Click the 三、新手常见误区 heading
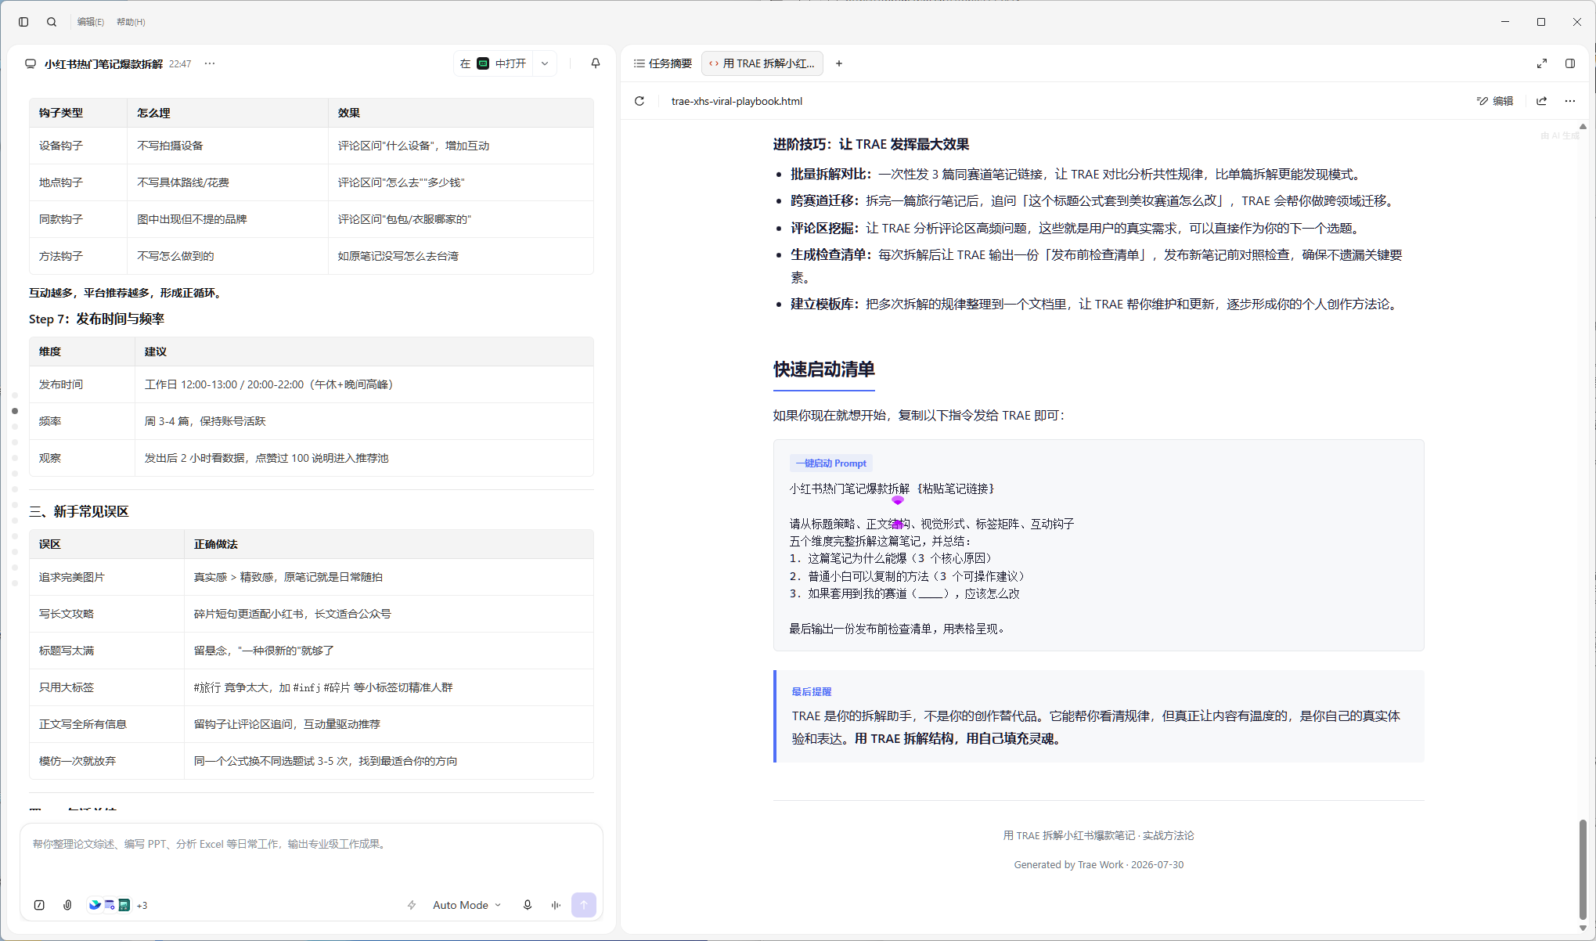The width and height of the screenshot is (1596, 941). (x=78, y=511)
